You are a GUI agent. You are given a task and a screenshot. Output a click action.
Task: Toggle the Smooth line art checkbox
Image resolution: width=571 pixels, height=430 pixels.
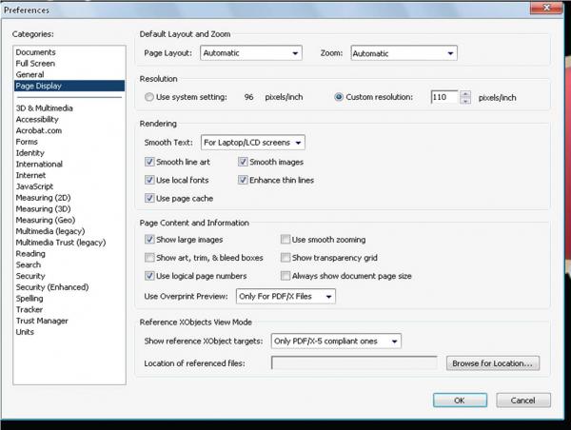149,162
